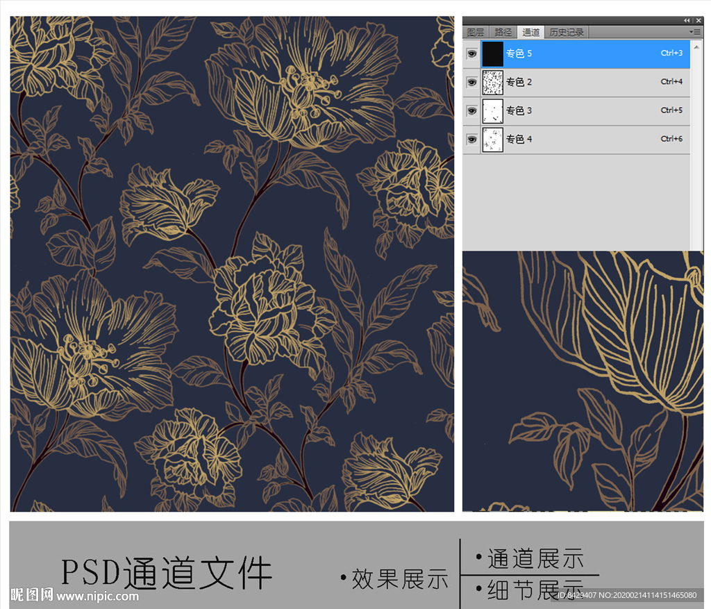Screen dimensions: 711x609
Task: Click the 效果展示 label
Action: [400, 579]
